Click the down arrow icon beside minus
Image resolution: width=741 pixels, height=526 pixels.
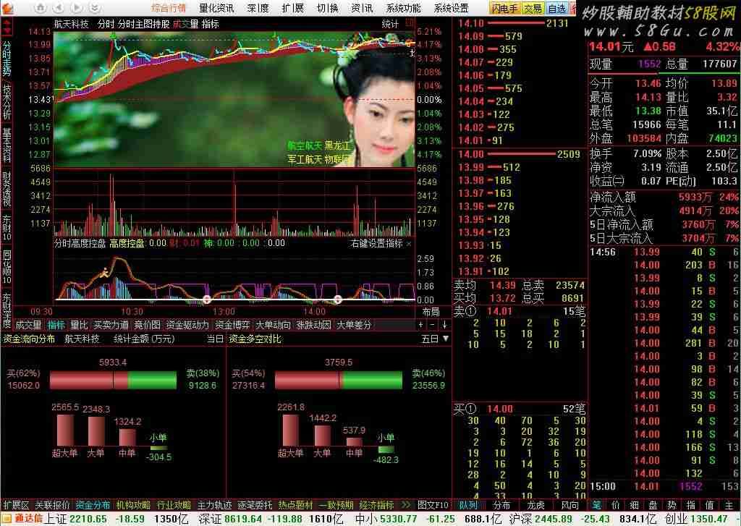click(445, 325)
